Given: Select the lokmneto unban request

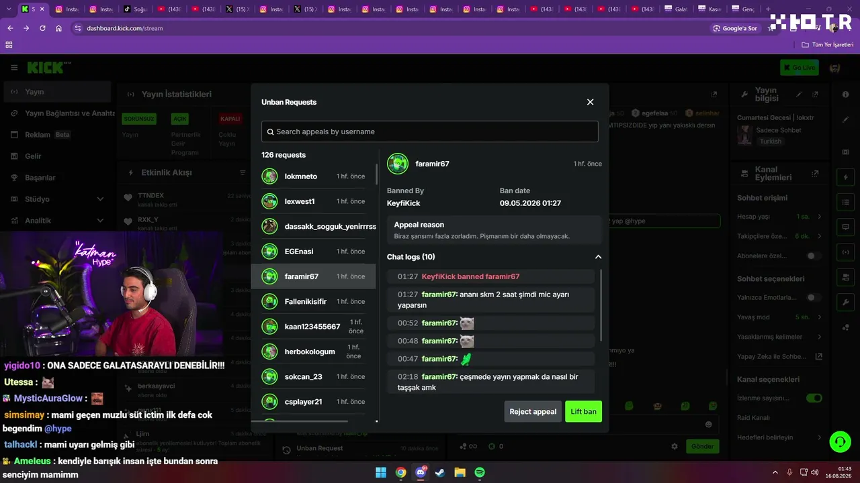Looking at the screenshot, I should (x=313, y=176).
